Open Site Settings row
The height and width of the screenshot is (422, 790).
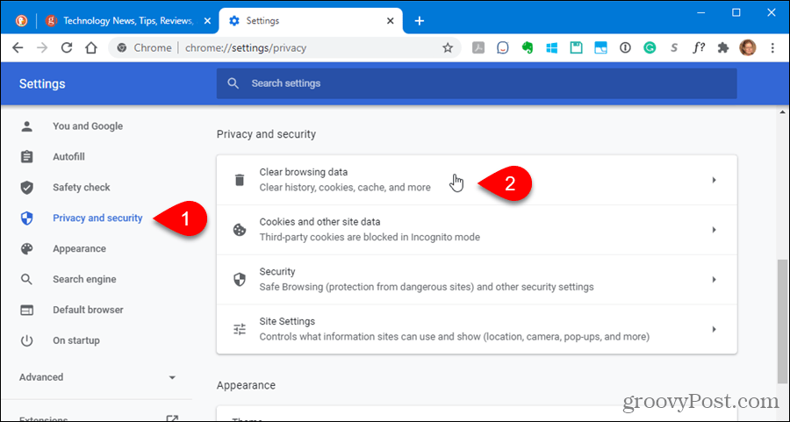click(x=477, y=329)
